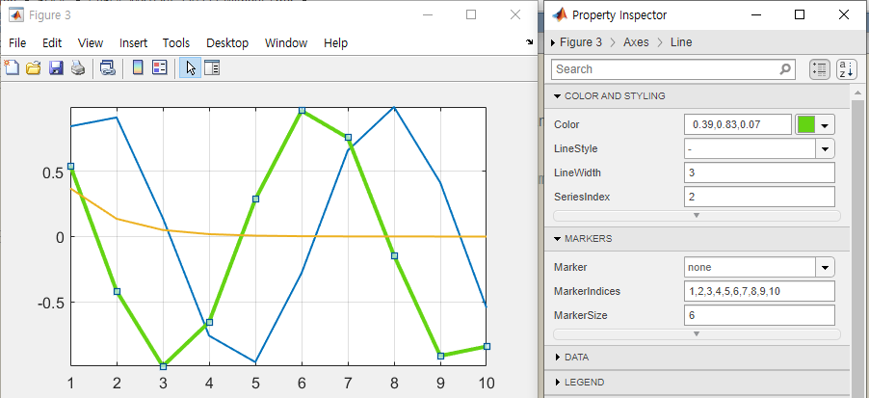Viewport: 869px width, 398px height.
Task: Open the Color picker dropdown arrow
Action: (826, 125)
